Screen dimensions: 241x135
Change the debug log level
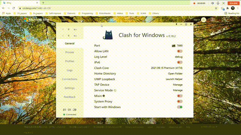click(x=178, y=57)
